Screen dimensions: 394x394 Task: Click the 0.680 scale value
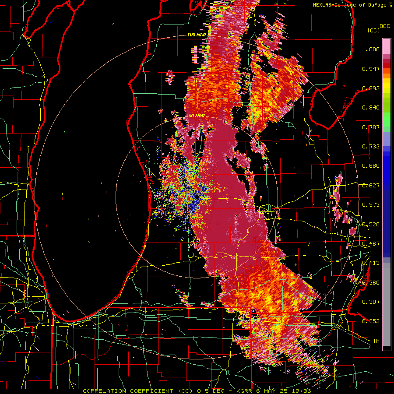click(371, 166)
